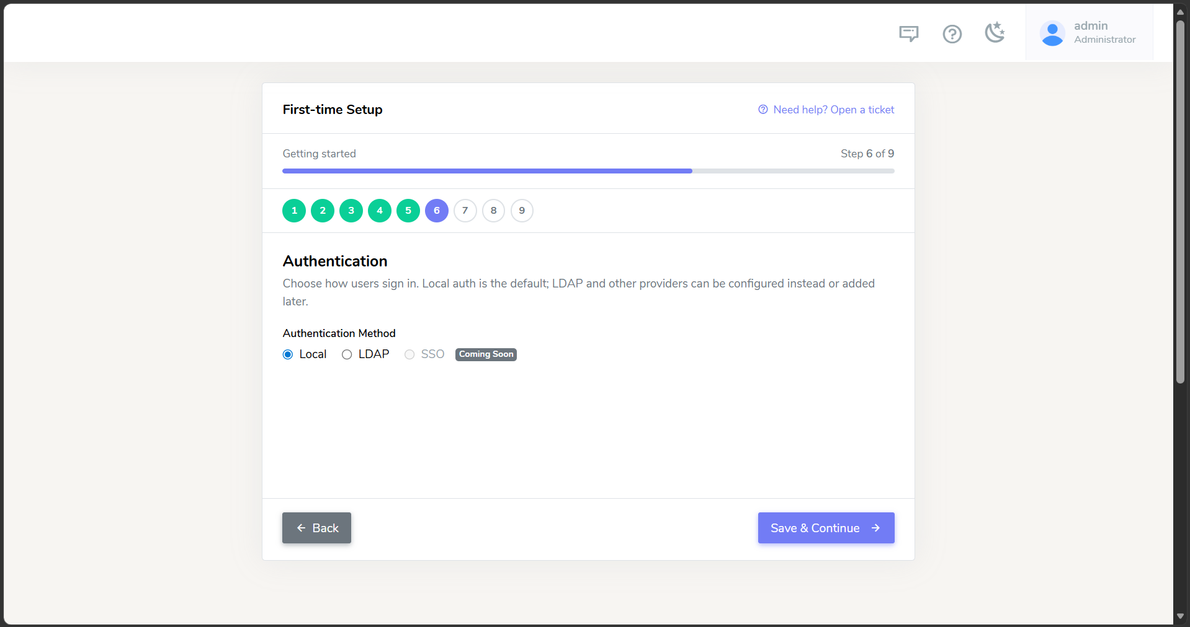Image resolution: width=1190 pixels, height=627 pixels.
Task: Click the help question mark icon
Action: click(952, 33)
